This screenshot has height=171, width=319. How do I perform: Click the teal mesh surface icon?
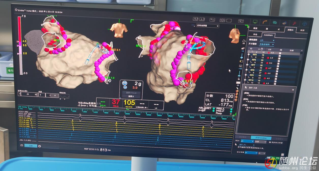tap(275, 22)
